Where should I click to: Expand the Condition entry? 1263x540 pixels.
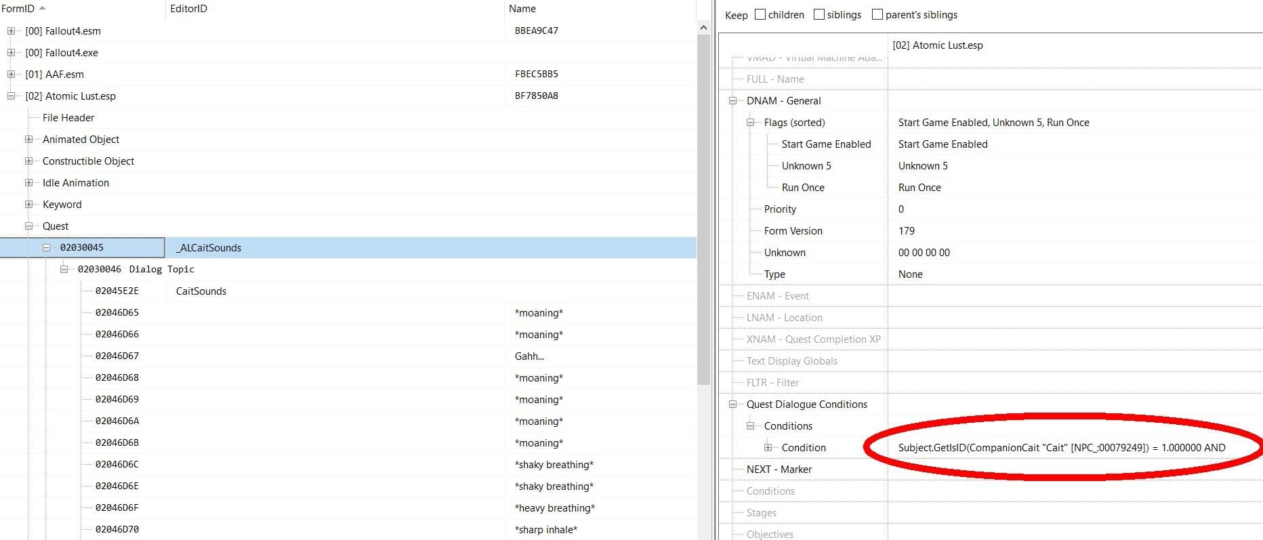click(768, 448)
